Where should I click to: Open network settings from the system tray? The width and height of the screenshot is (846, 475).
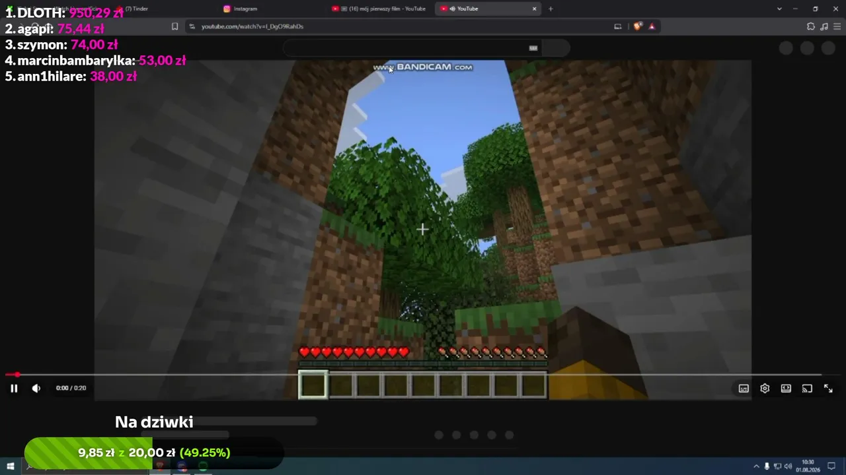tap(777, 466)
